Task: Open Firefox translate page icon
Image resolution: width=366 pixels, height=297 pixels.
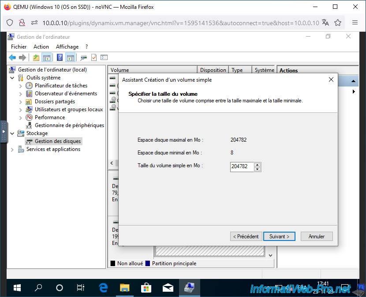Action: pos(325,23)
